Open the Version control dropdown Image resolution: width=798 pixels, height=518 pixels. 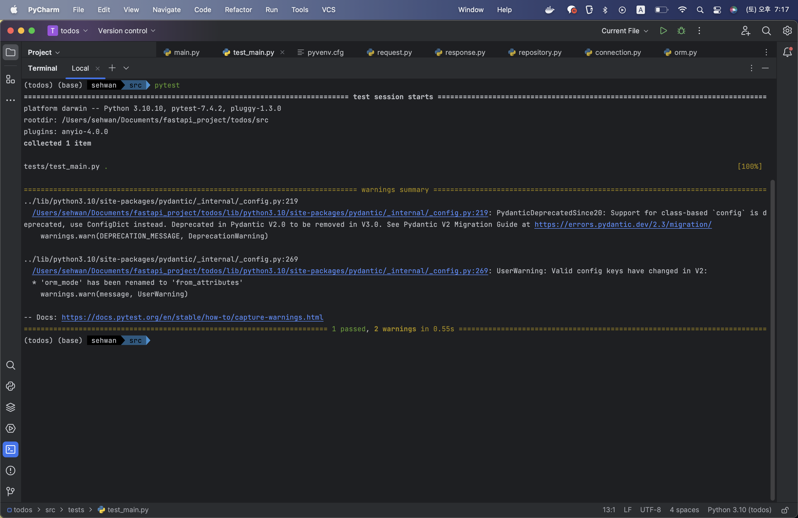pyautogui.click(x=126, y=31)
